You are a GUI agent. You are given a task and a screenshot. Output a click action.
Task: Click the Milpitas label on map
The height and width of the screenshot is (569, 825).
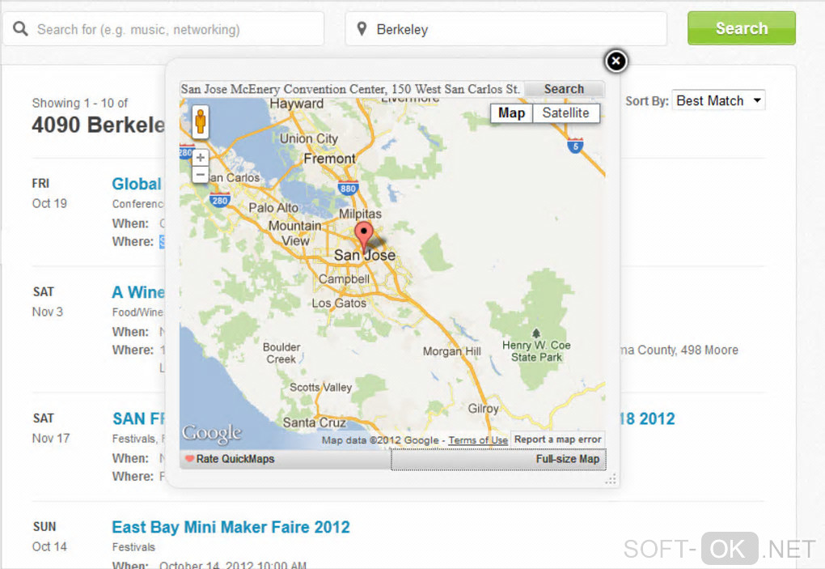click(x=360, y=214)
